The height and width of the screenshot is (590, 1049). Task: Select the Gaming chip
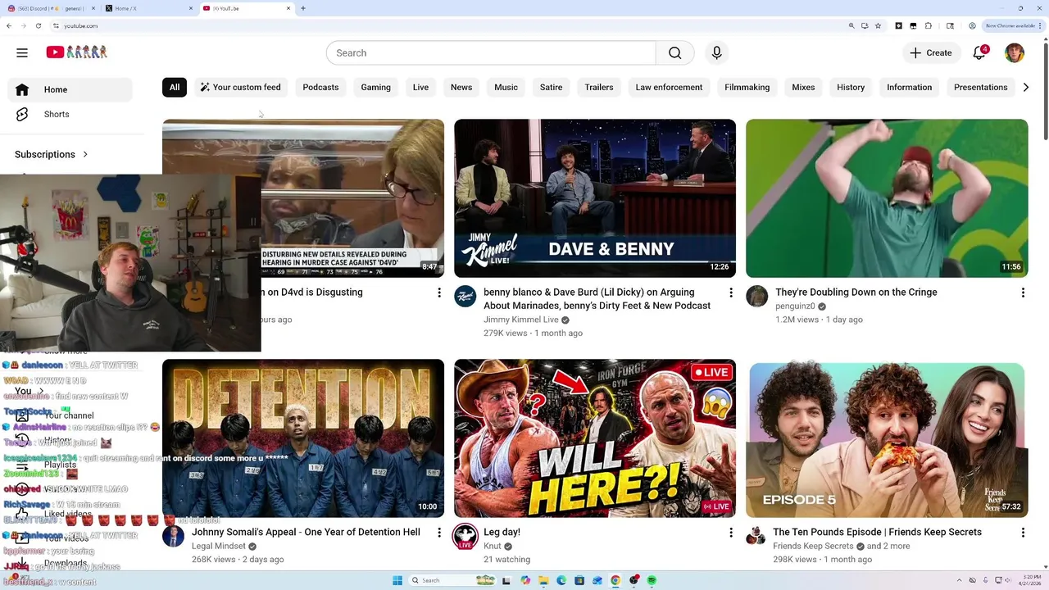(376, 87)
